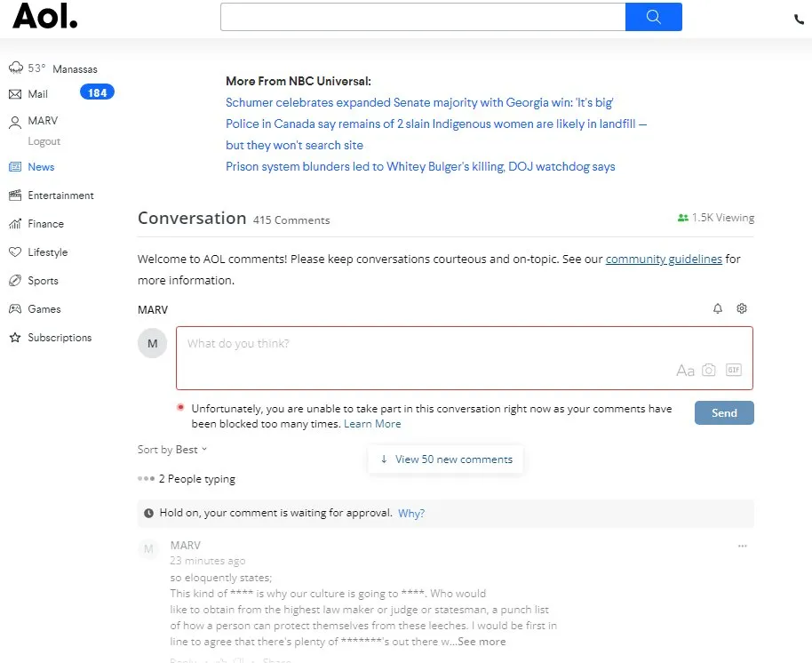The width and height of the screenshot is (812, 663).
Task: Insert a GIF using the GIF icon
Action: tap(733, 370)
